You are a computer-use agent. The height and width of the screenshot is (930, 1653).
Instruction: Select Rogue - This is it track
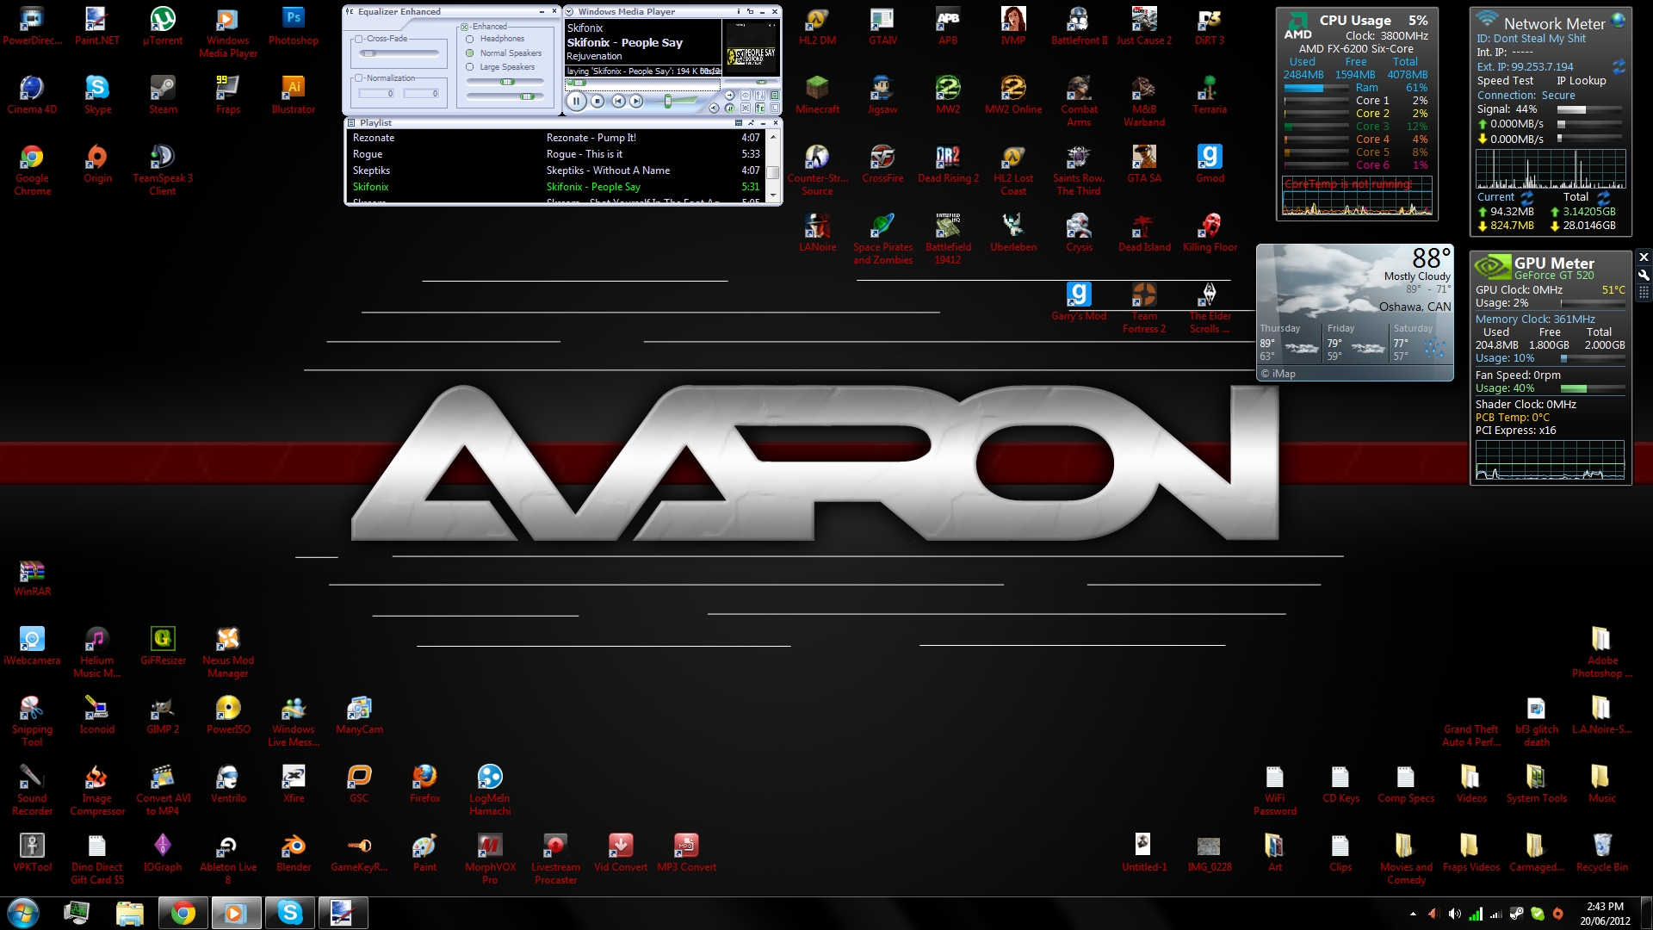pyautogui.click(x=584, y=154)
